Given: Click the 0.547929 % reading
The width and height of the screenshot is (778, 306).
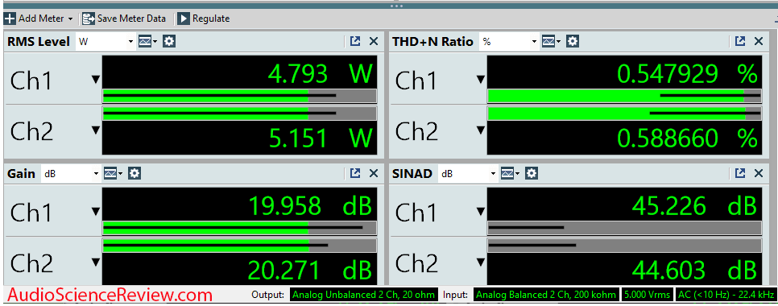Looking at the screenshot, I should click(687, 74).
